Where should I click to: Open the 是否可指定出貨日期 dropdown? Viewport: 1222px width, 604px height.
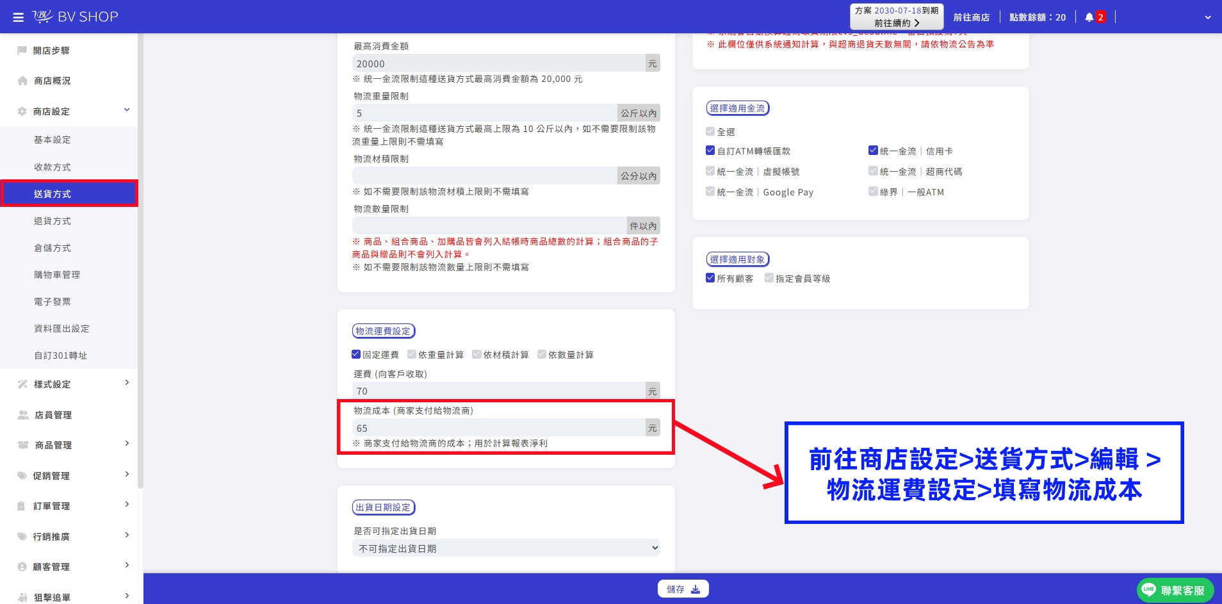pyautogui.click(x=506, y=548)
